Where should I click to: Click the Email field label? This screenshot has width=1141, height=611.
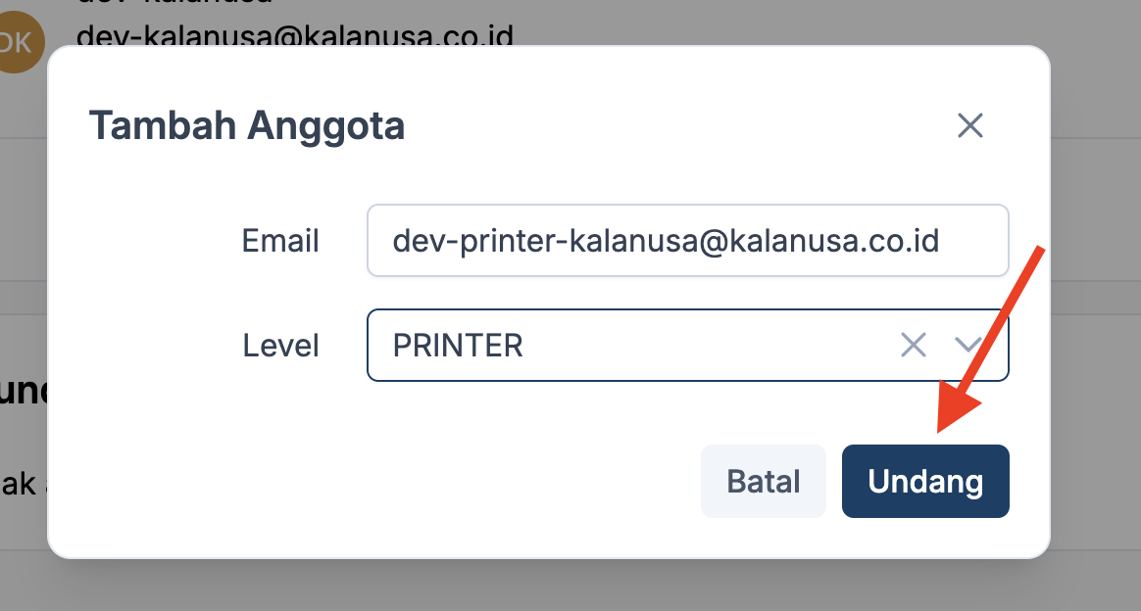pos(280,240)
